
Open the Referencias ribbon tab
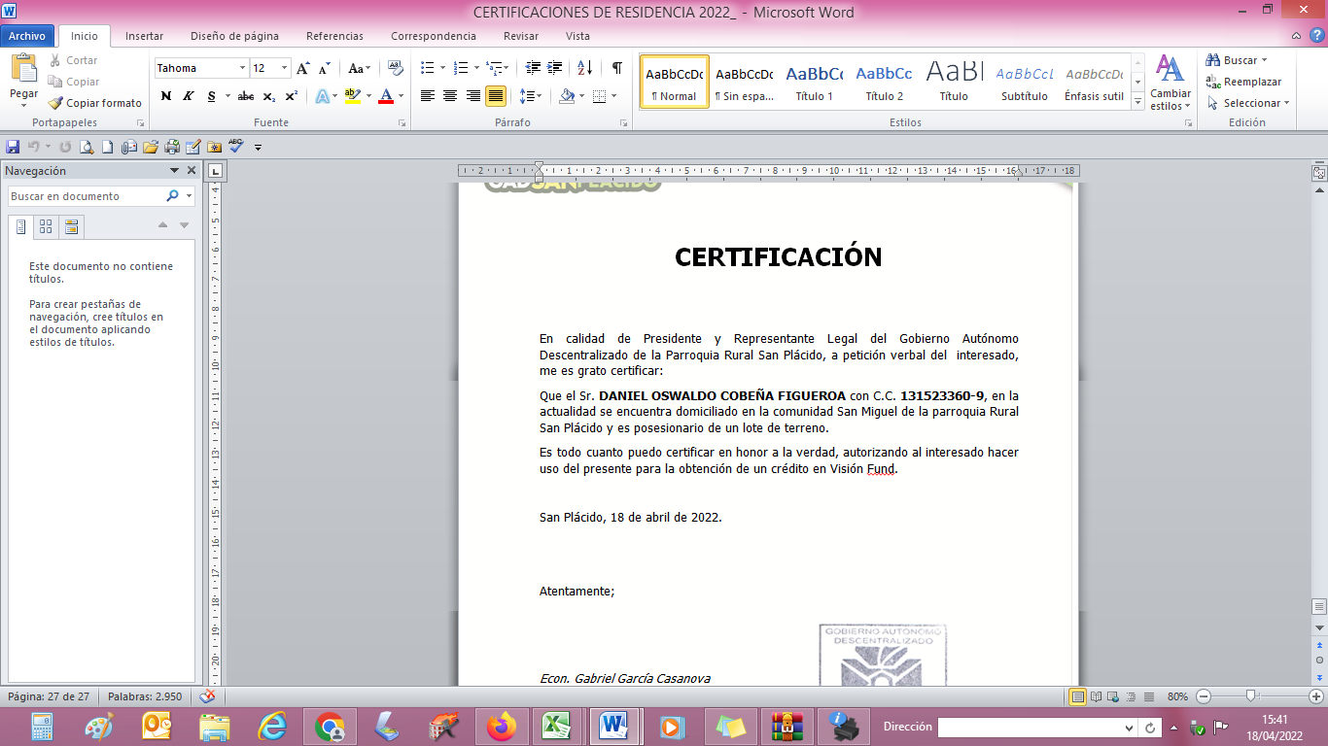pos(334,36)
